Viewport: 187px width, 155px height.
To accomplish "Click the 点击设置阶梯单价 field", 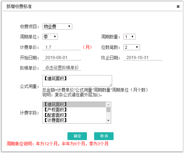I will (x=62, y=68).
